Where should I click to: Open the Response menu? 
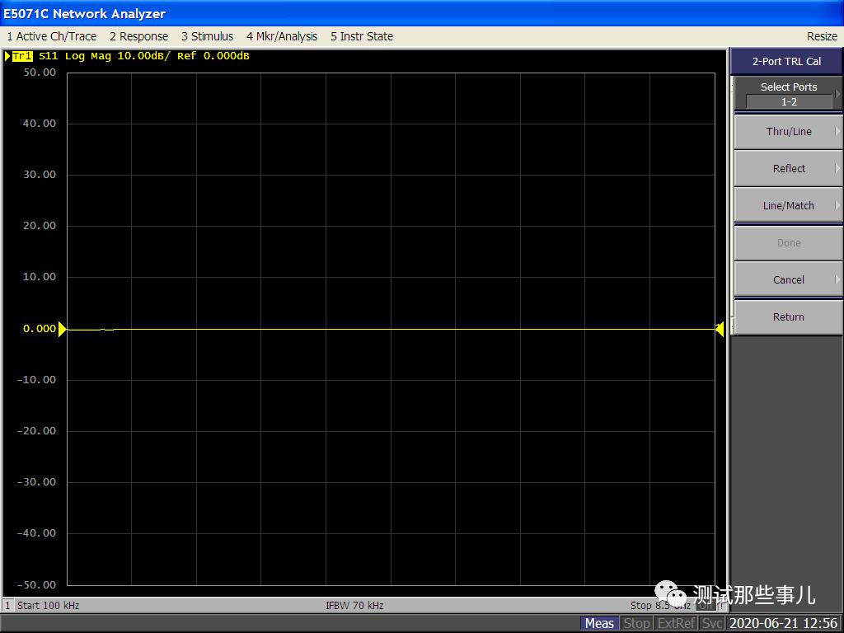tap(138, 36)
